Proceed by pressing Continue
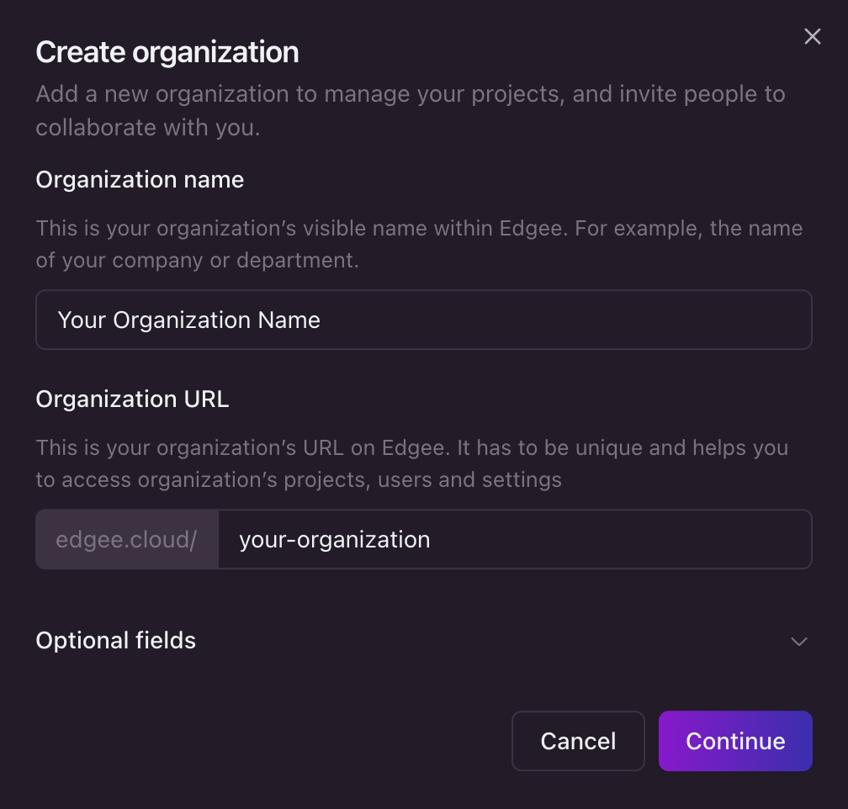The height and width of the screenshot is (809, 848). point(734,741)
